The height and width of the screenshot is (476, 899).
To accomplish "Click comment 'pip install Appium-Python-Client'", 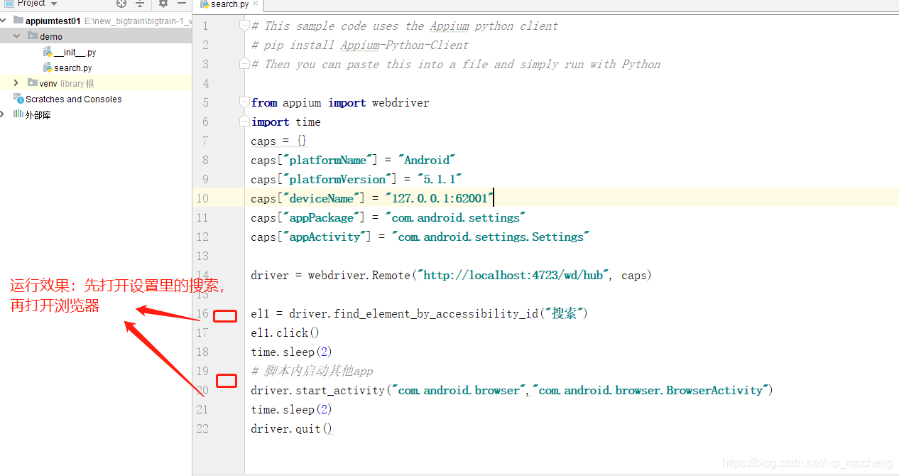I will (360, 45).
